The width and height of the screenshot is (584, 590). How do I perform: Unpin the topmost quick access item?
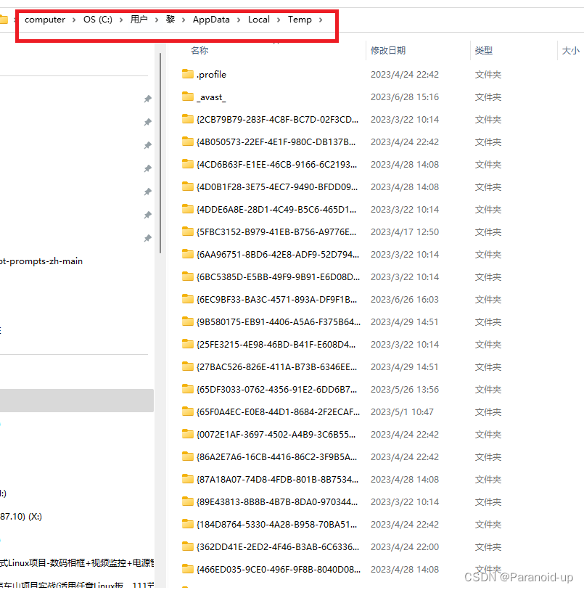pos(148,99)
